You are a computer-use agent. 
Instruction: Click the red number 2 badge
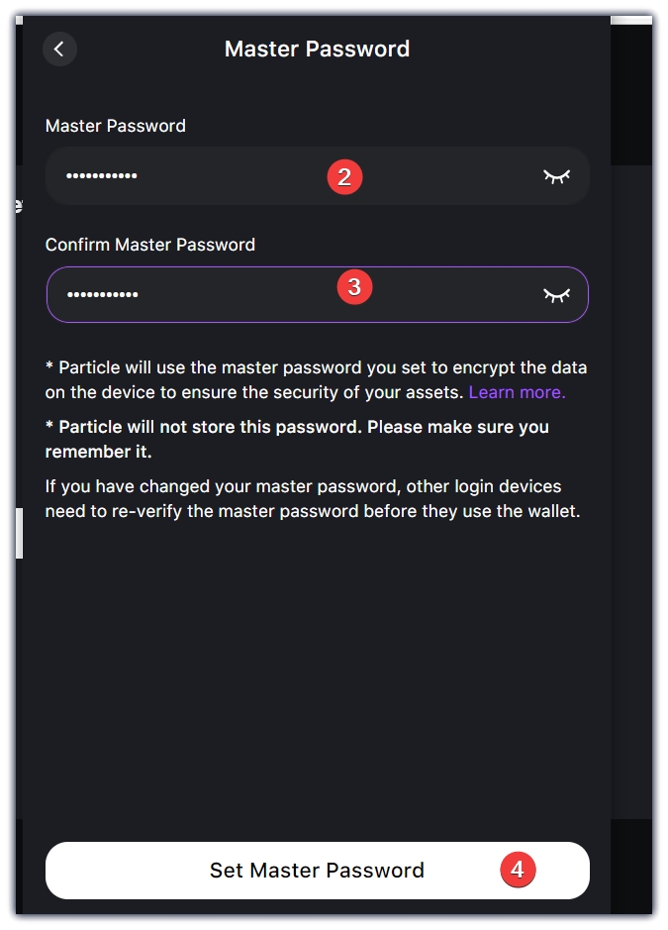coord(344,177)
